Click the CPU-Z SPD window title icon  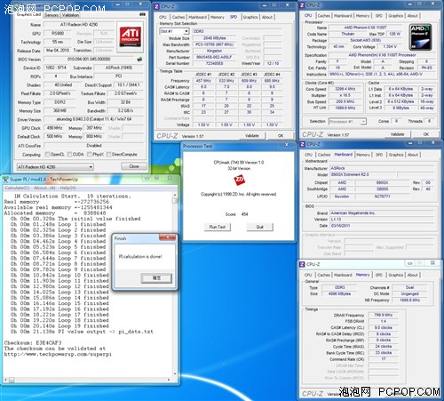pyautogui.click(x=157, y=6)
